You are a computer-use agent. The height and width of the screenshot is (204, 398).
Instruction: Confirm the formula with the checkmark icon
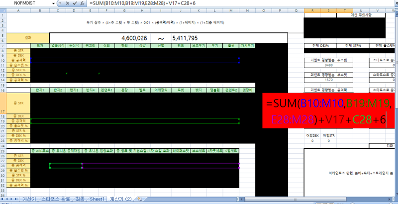[x=75, y=3]
